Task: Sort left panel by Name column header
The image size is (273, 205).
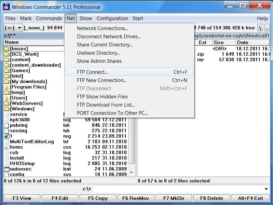Action: [x=34, y=42]
